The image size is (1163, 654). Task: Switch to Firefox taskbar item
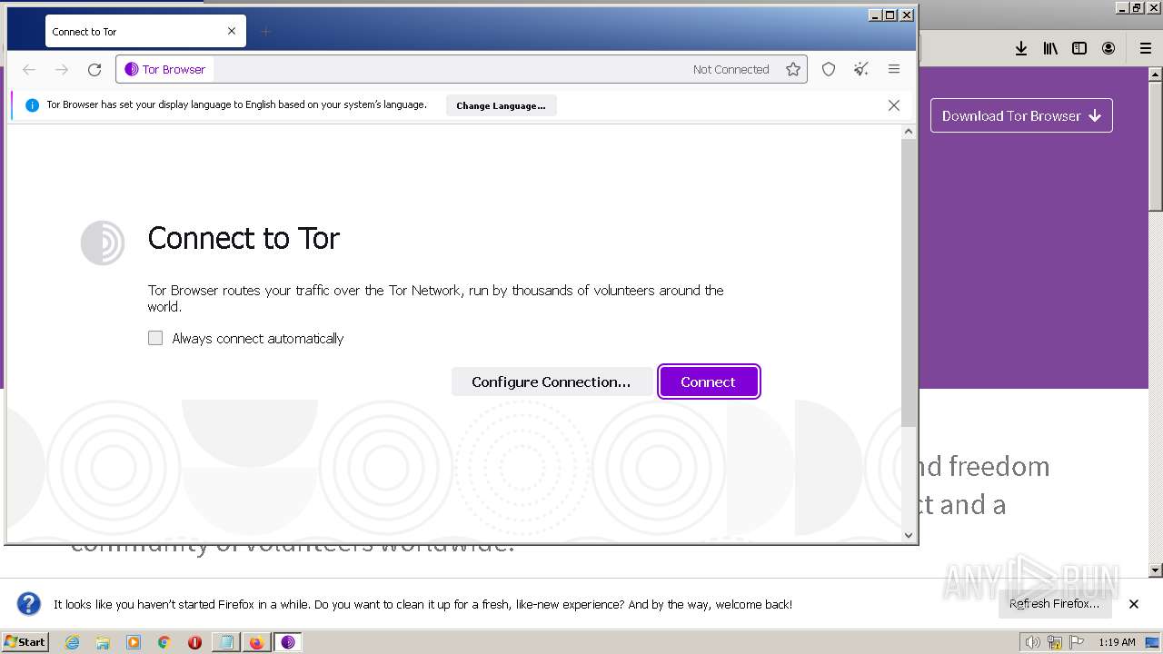[256, 642]
